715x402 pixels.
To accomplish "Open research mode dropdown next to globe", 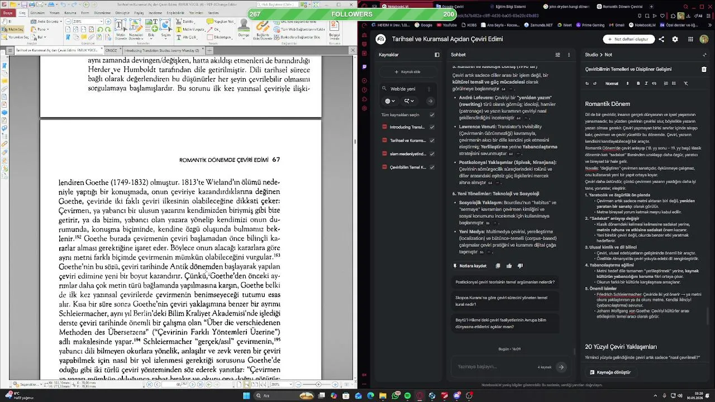I will (410, 101).
